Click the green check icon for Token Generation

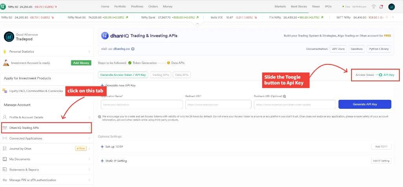[130, 63]
